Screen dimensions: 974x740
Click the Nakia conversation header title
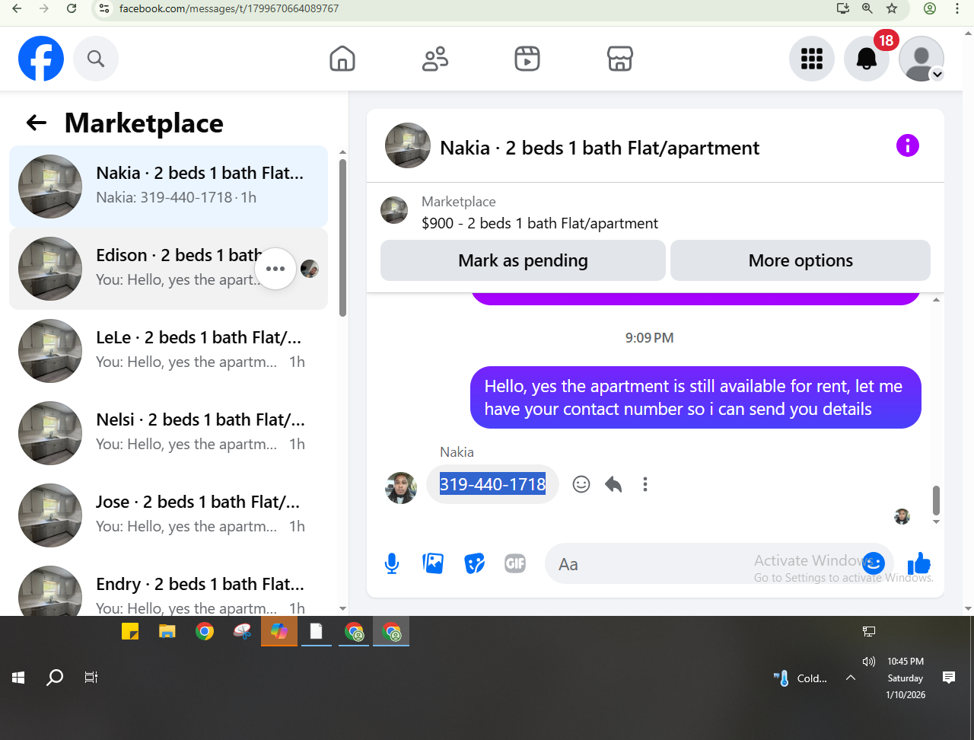[x=600, y=148]
